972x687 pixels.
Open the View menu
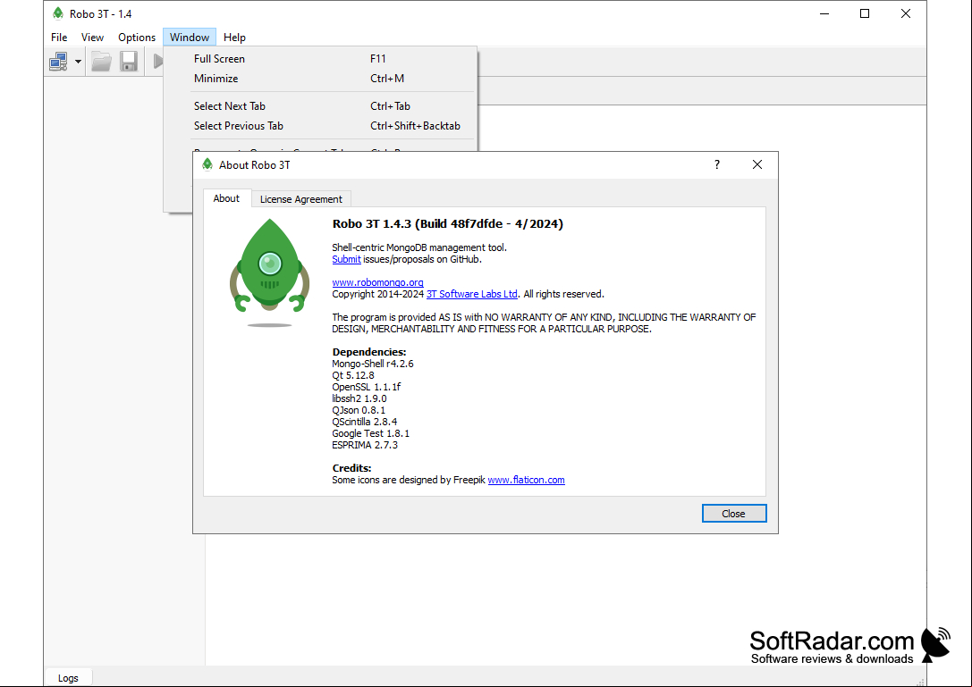click(92, 38)
